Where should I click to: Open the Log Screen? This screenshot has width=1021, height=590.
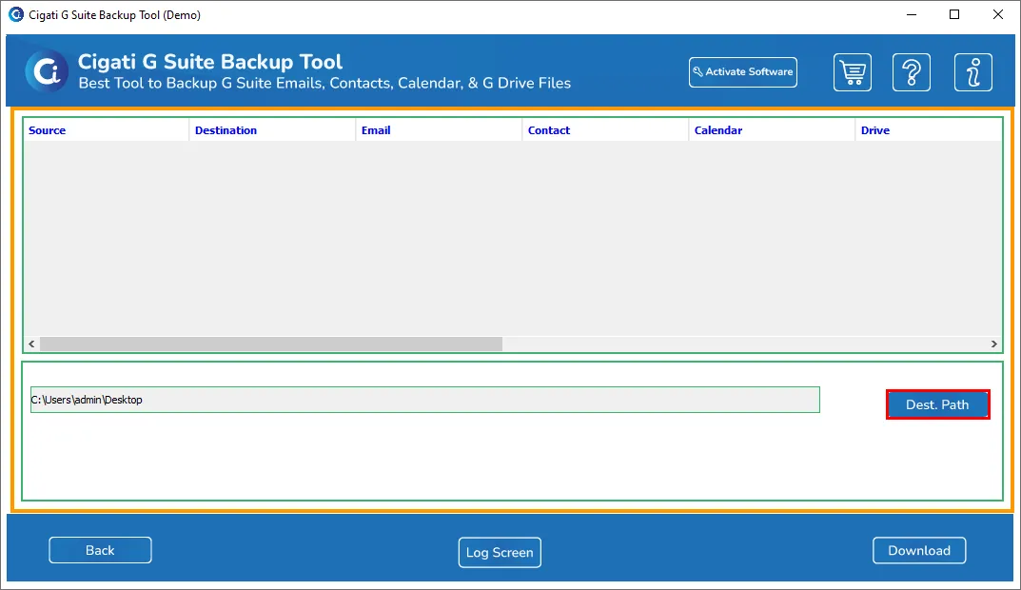click(500, 552)
